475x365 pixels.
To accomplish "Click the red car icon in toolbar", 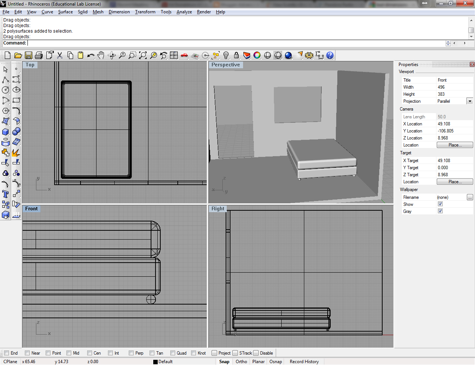I will 184,56.
